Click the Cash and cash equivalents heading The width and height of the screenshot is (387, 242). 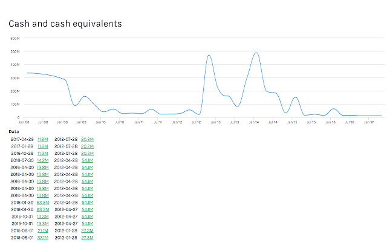click(65, 24)
